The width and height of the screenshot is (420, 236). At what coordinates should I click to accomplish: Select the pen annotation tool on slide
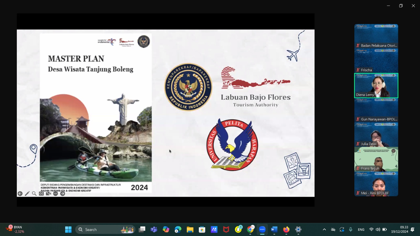pyautogui.click(x=27, y=194)
